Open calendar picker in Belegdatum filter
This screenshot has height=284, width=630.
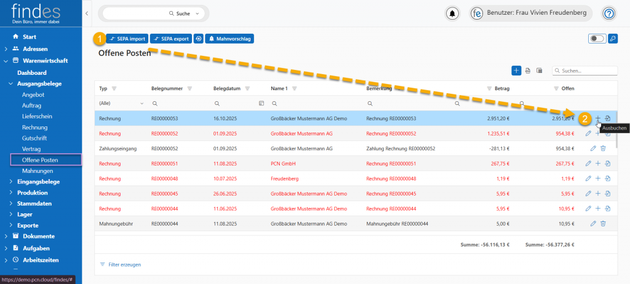261,103
